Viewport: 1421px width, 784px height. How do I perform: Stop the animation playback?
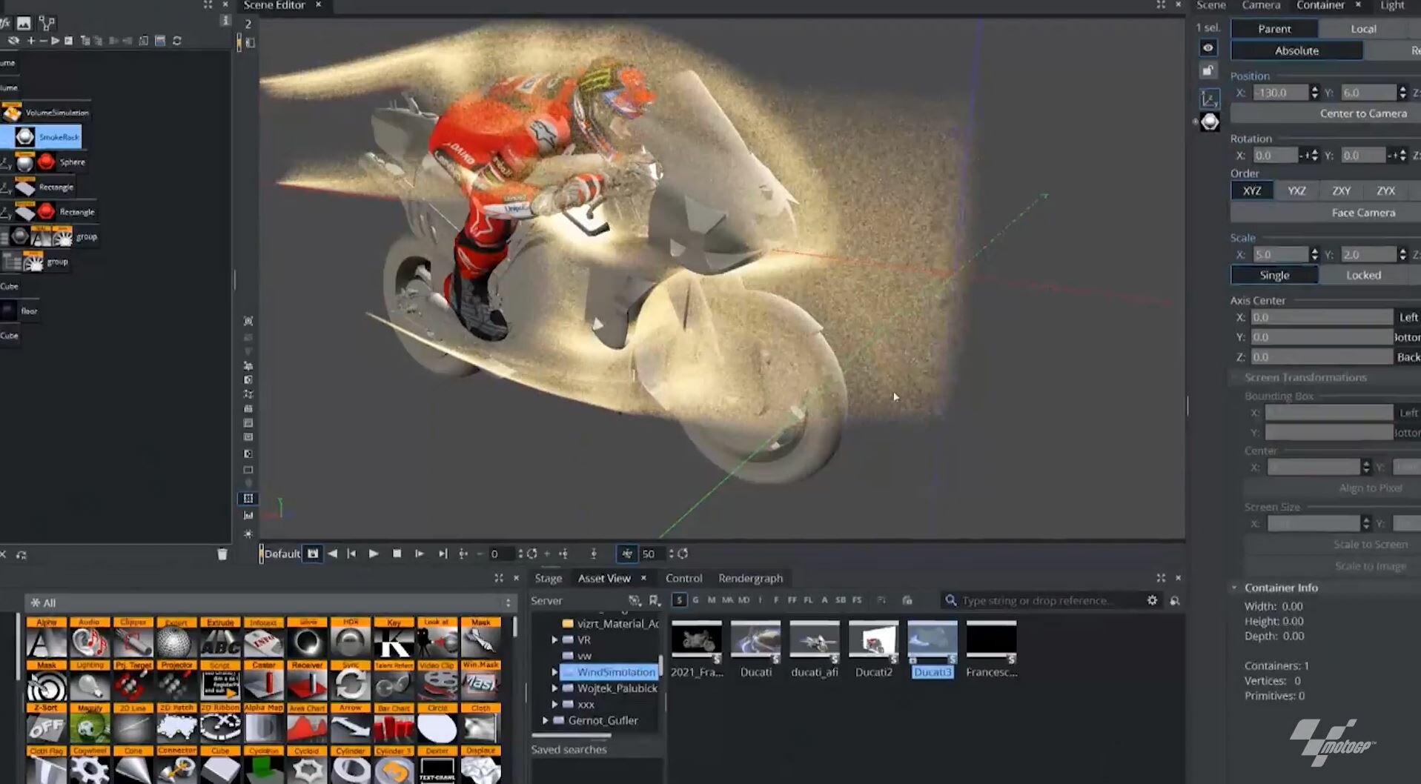[x=397, y=554]
